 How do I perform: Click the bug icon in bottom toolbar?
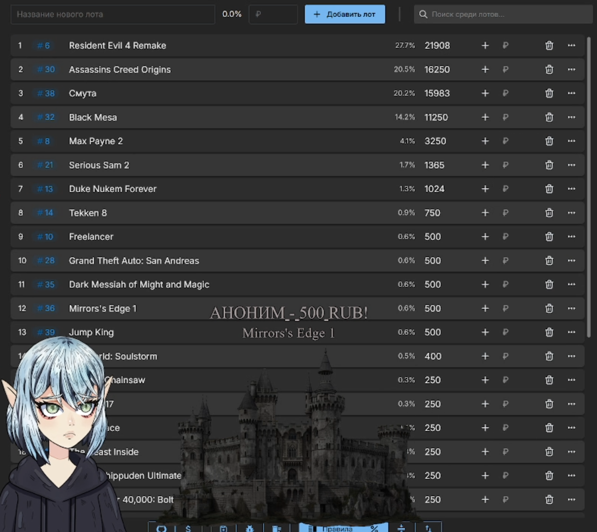coord(249,529)
